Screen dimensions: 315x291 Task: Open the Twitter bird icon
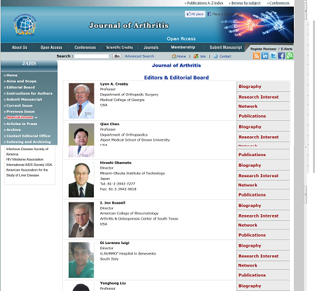point(273,56)
